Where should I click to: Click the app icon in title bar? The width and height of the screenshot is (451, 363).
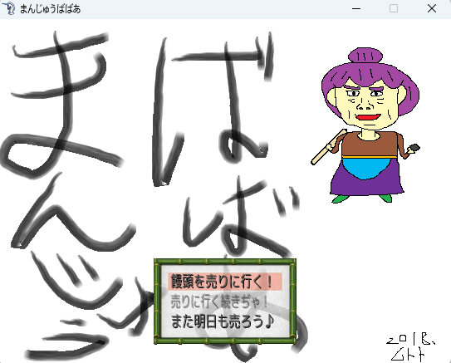point(8,8)
